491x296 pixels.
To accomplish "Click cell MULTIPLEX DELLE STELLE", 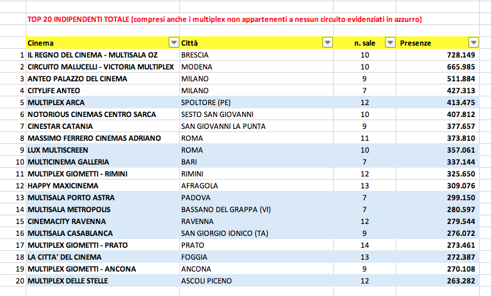I will click(x=103, y=281).
